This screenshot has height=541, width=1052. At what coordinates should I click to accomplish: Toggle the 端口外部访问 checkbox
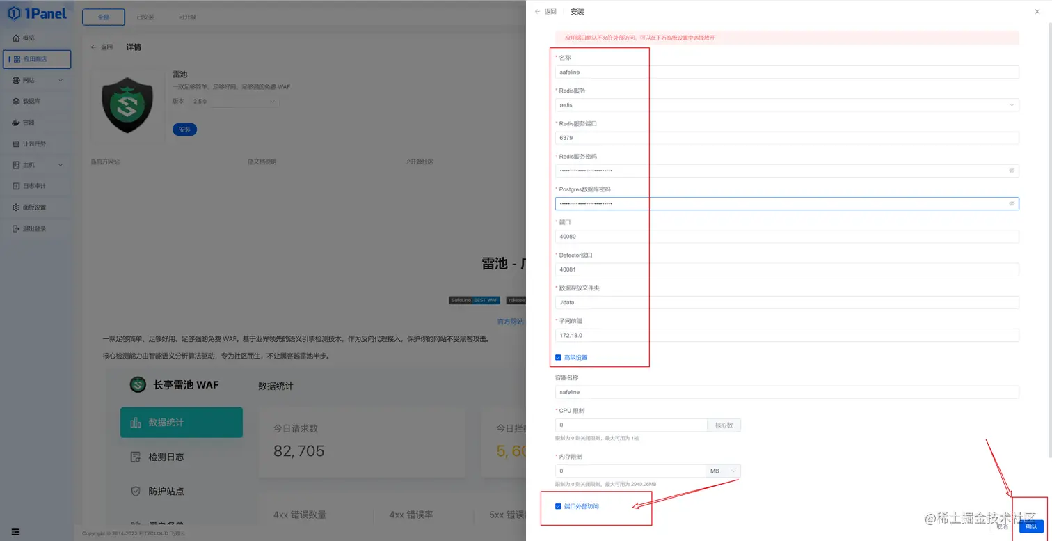(x=558, y=506)
